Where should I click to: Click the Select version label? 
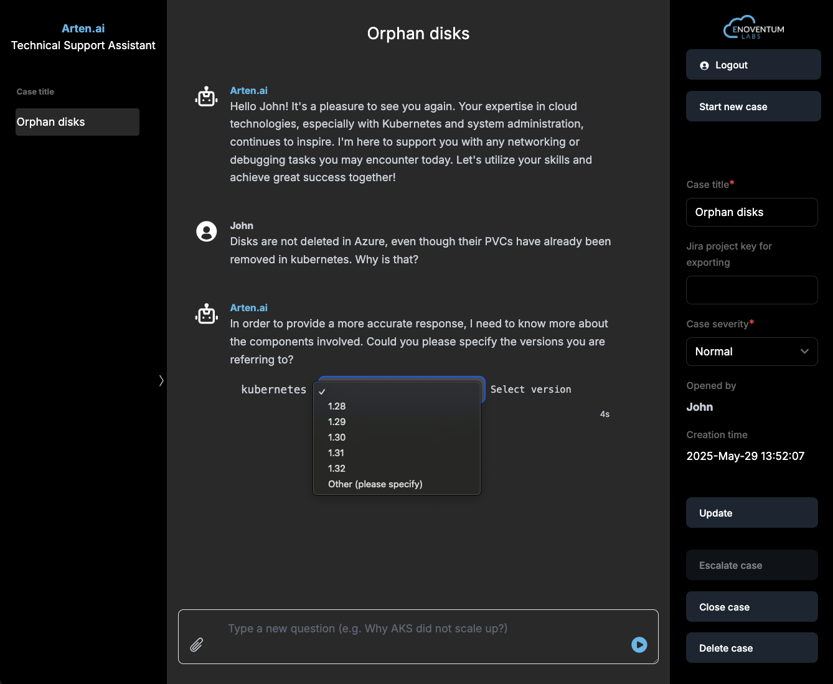click(x=531, y=390)
